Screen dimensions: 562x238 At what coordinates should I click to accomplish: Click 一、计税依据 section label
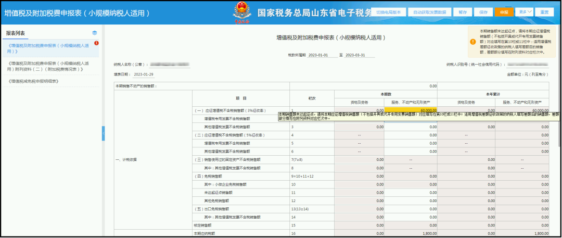125,160
